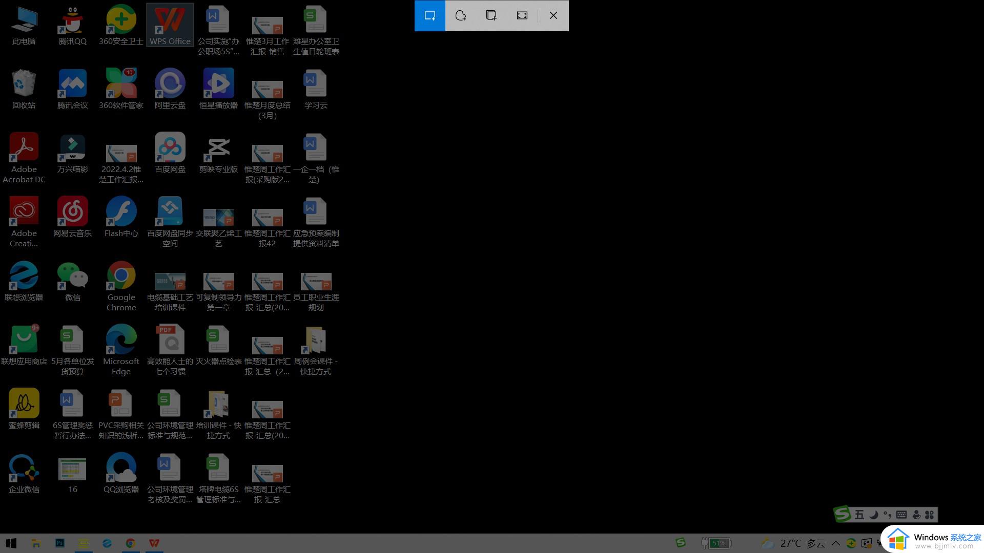Select the 惟楚周工作汇报42 presentation
This screenshot has height=553, width=984.
coord(268,227)
